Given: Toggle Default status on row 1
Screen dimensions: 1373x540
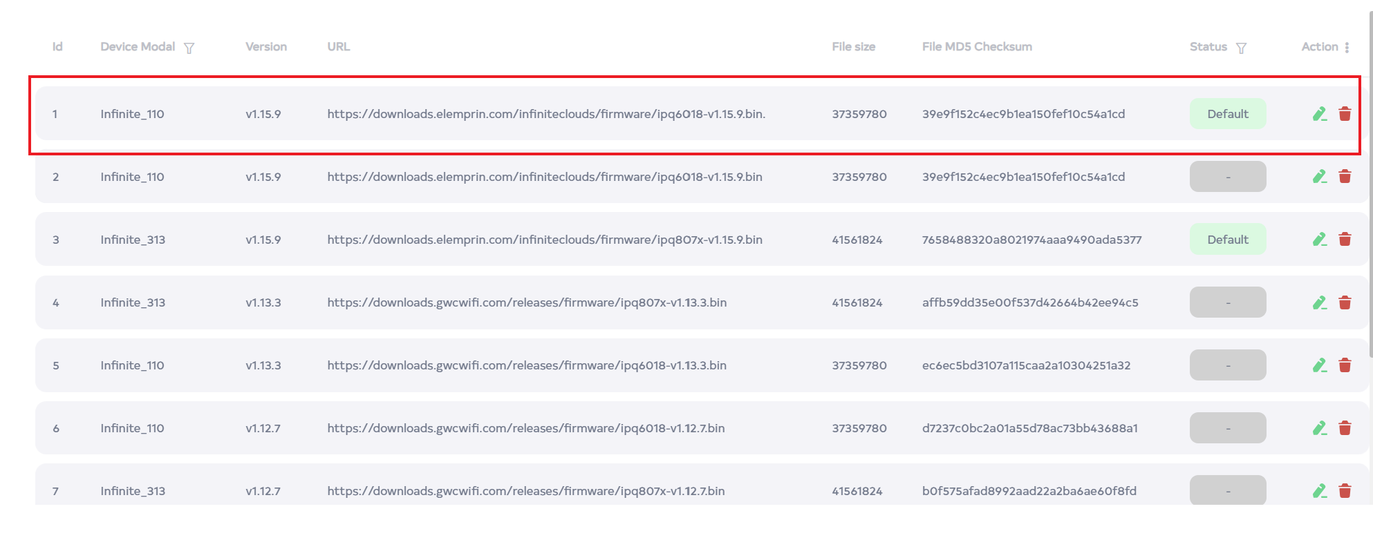Looking at the screenshot, I should 1227,114.
